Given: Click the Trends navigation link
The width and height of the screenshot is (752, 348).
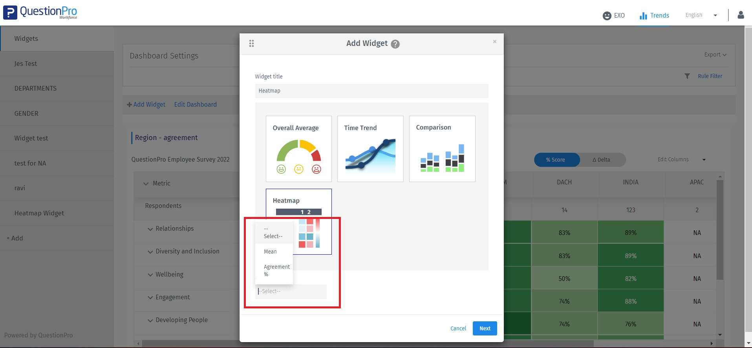Looking at the screenshot, I should (x=659, y=15).
